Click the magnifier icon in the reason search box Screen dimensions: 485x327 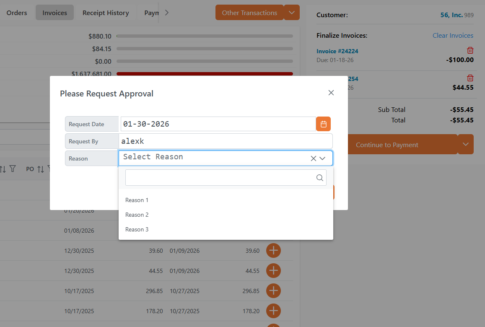pyautogui.click(x=320, y=177)
